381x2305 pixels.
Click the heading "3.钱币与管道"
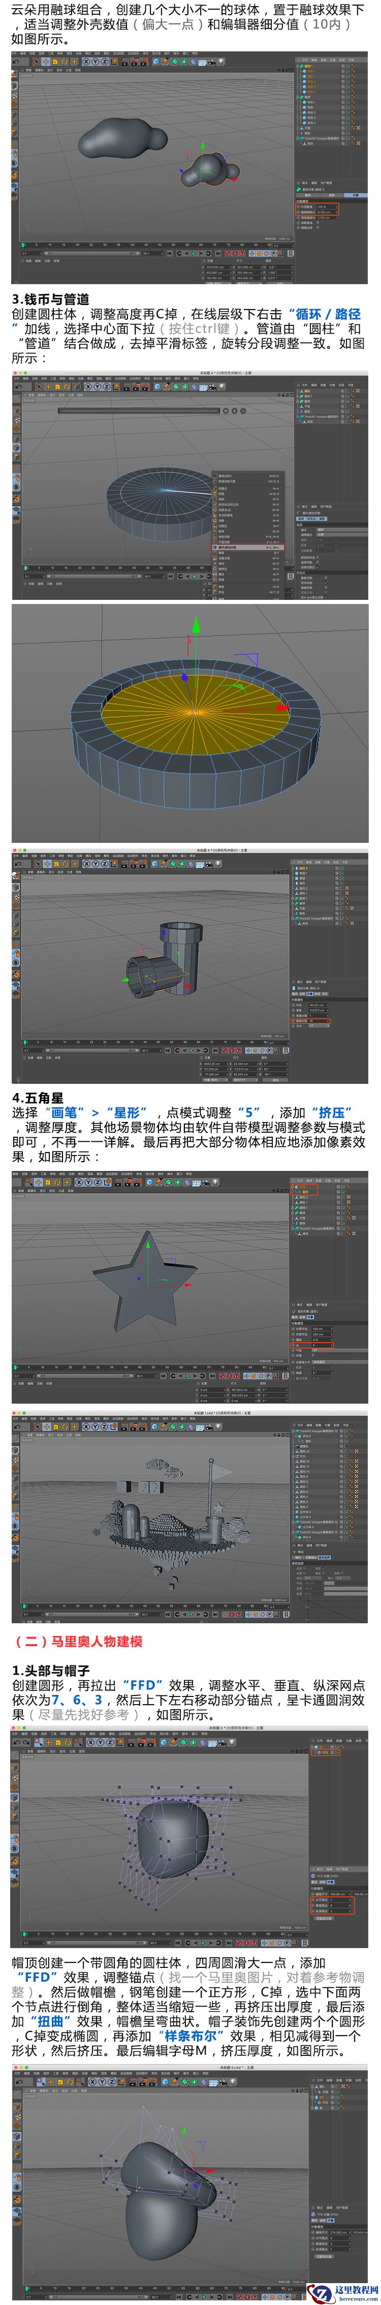[x=51, y=299]
